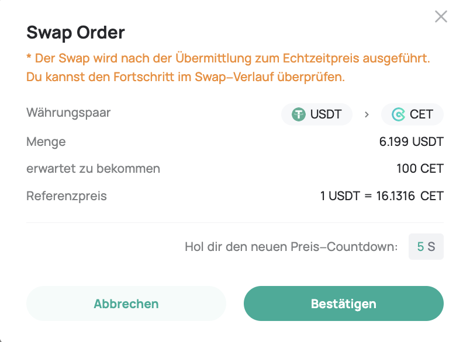Confirm the swap with Bestätigen
The image size is (463, 342).
coord(343,303)
